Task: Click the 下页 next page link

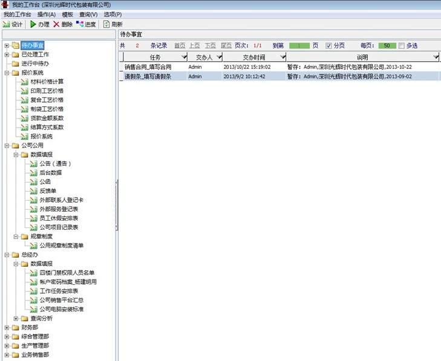Action: [x=210, y=45]
